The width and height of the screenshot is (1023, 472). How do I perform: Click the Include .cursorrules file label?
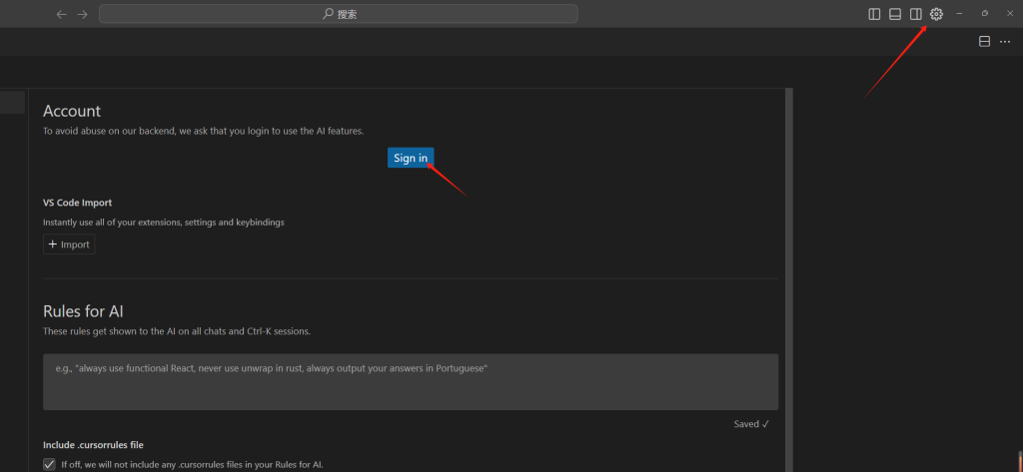click(93, 445)
